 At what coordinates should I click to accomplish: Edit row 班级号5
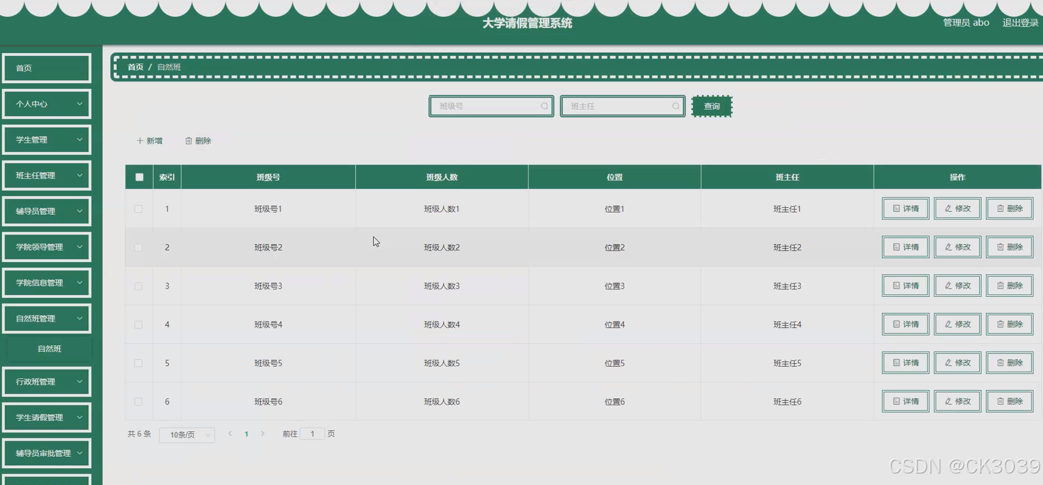958,363
